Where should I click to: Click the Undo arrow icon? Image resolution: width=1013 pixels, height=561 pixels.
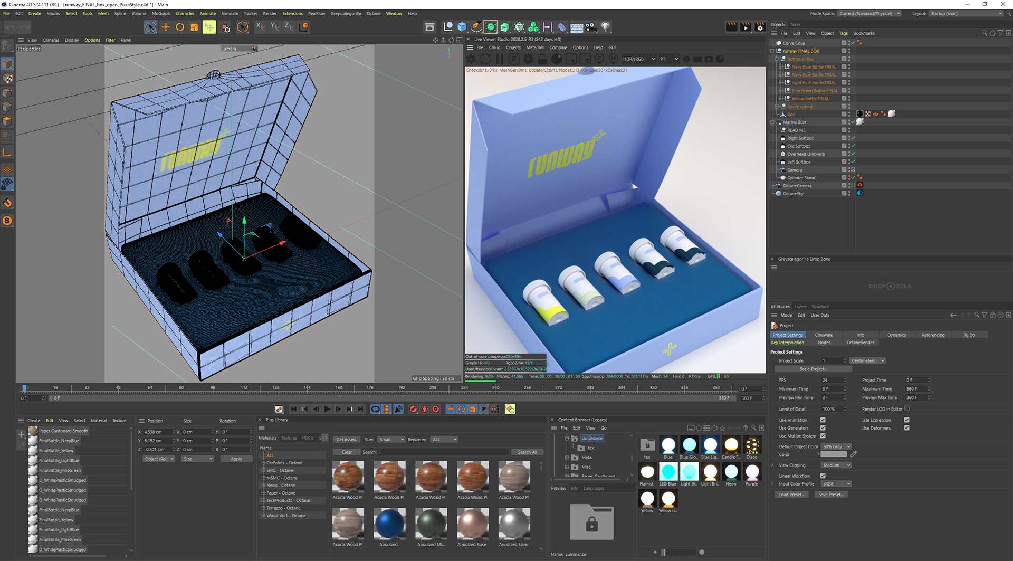10,26
